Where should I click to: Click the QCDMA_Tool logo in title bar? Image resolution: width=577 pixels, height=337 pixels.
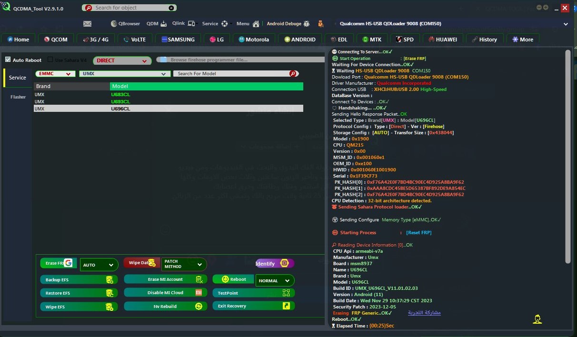tap(5, 7)
